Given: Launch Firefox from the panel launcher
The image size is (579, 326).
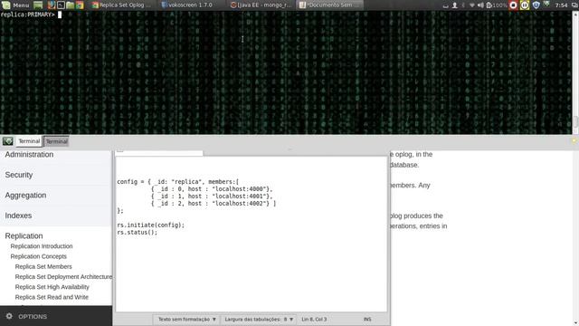Looking at the screenshot, I should 52,5.
